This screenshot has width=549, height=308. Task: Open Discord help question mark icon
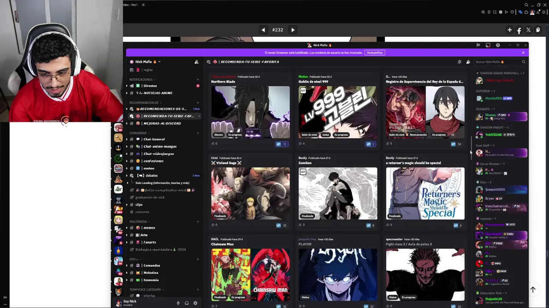498,45
